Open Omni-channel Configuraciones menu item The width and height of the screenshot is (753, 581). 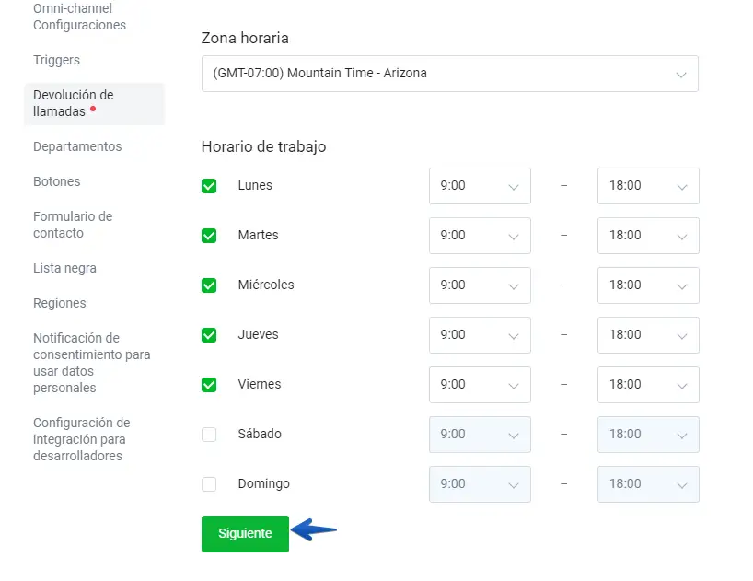[79, 17]
